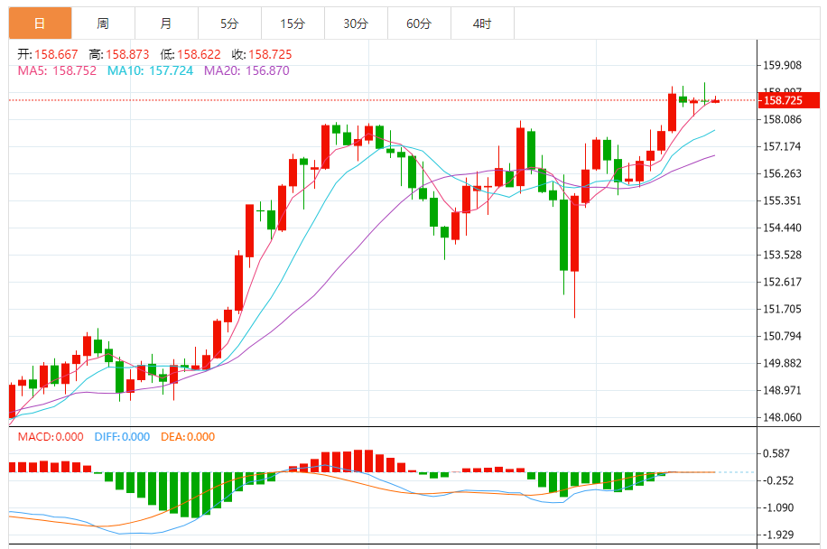
Task: Open the 4时 timeframe tab
Action: point(483,23)
